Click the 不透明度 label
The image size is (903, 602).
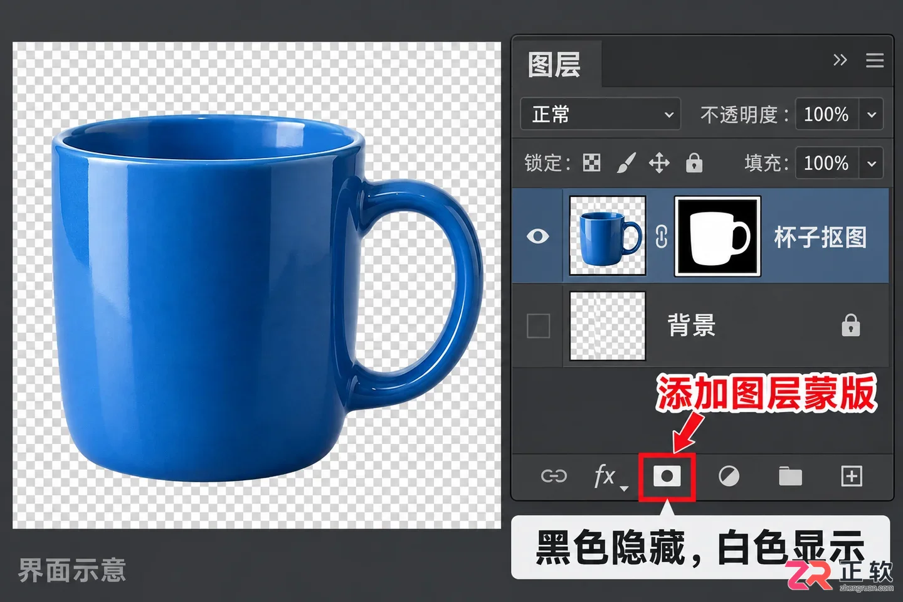point(744,115)
